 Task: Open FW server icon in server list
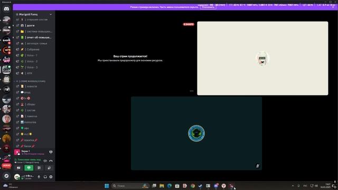6,89
